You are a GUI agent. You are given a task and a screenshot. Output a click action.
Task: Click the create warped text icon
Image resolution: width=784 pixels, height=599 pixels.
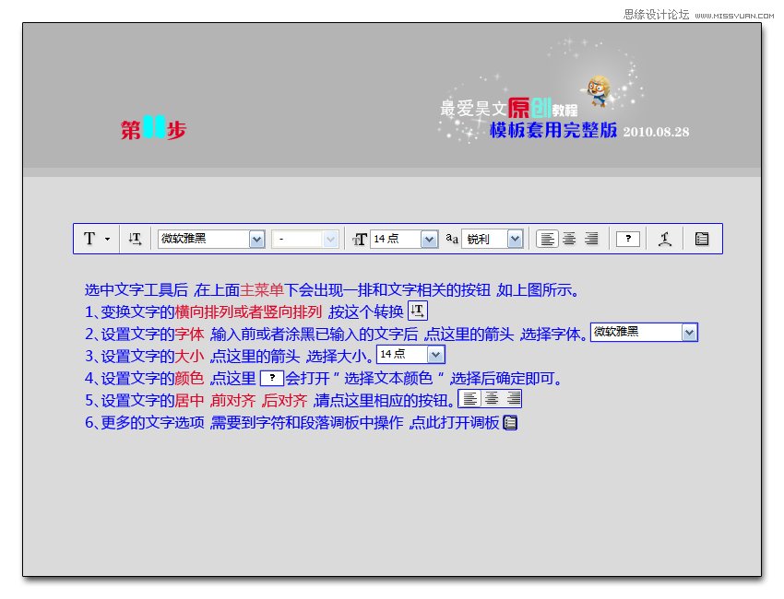(664, 240)
